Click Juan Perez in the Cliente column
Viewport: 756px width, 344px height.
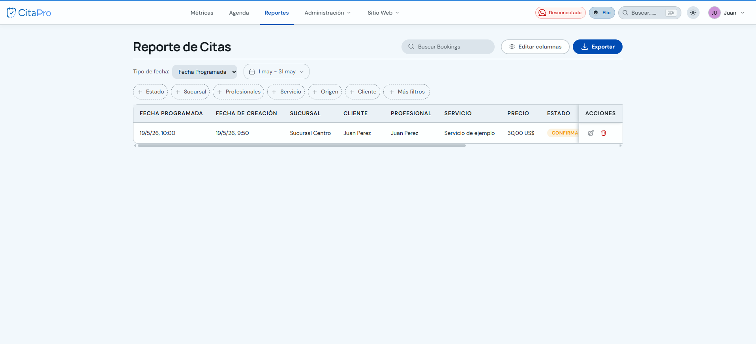tap(357, 133)
